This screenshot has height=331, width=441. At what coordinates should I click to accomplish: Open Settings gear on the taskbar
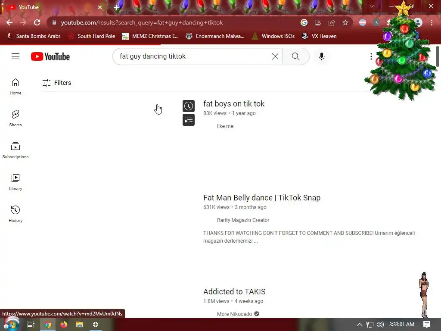[x=95, y=325]
